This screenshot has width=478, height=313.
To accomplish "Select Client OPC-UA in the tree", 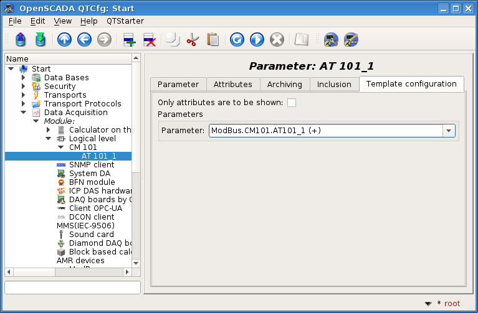I will (96, 208).
